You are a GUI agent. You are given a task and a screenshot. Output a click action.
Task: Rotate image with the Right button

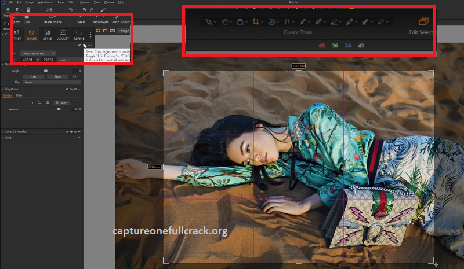point(57,76)
